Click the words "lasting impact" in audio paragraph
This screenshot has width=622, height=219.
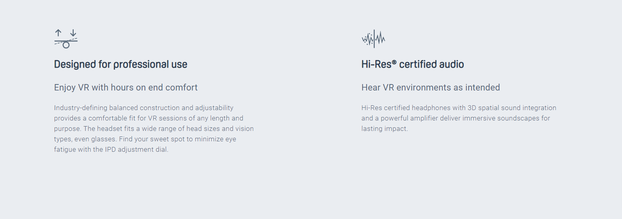[x=385, y=129]
